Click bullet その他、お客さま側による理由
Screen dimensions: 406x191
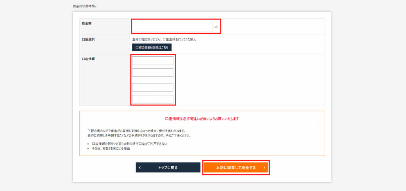pos(111,149)
